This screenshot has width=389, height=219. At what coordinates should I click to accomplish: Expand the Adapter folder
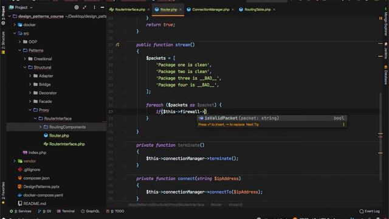tap(30, 75)
